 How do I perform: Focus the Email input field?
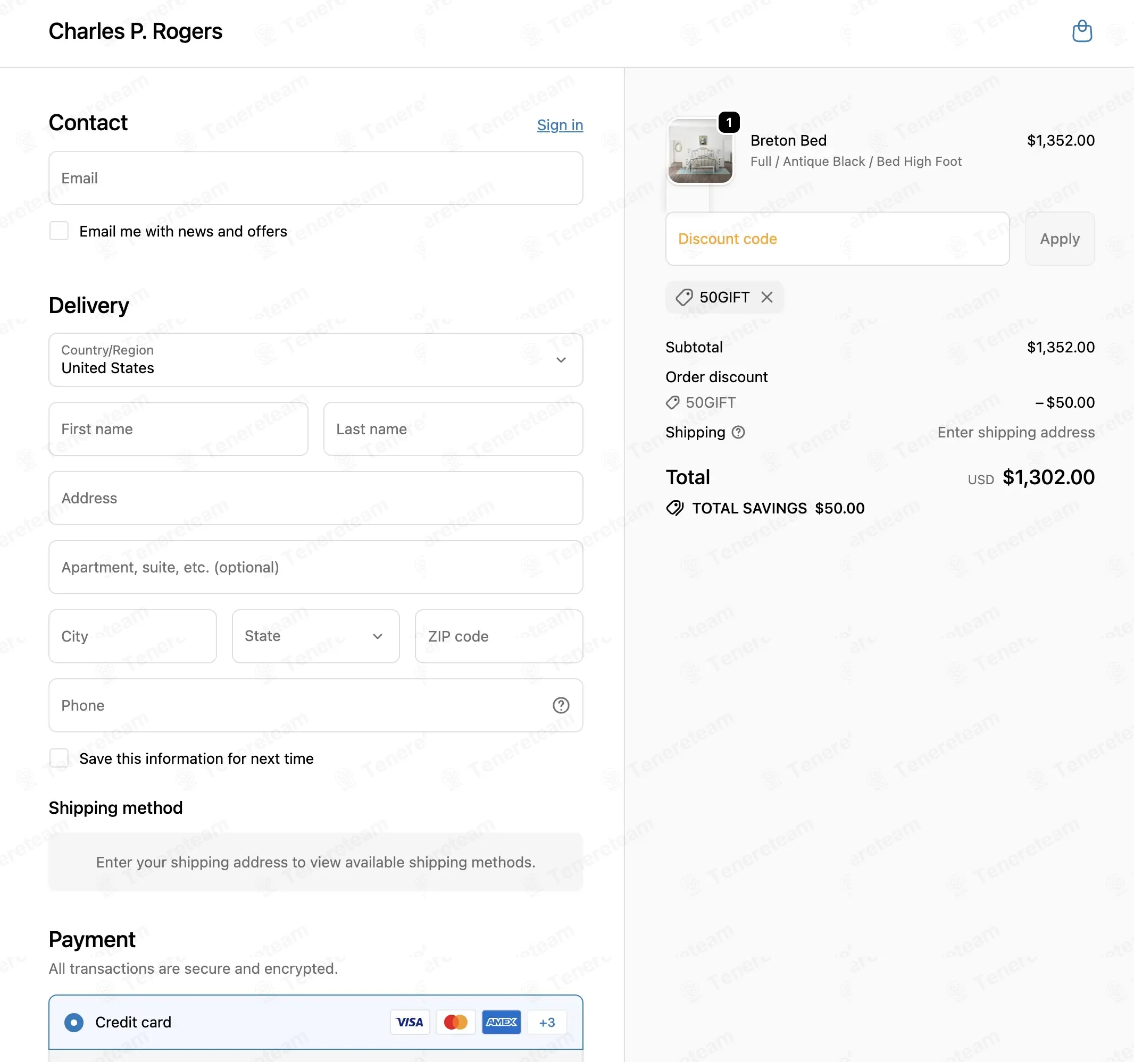point(315,178)
